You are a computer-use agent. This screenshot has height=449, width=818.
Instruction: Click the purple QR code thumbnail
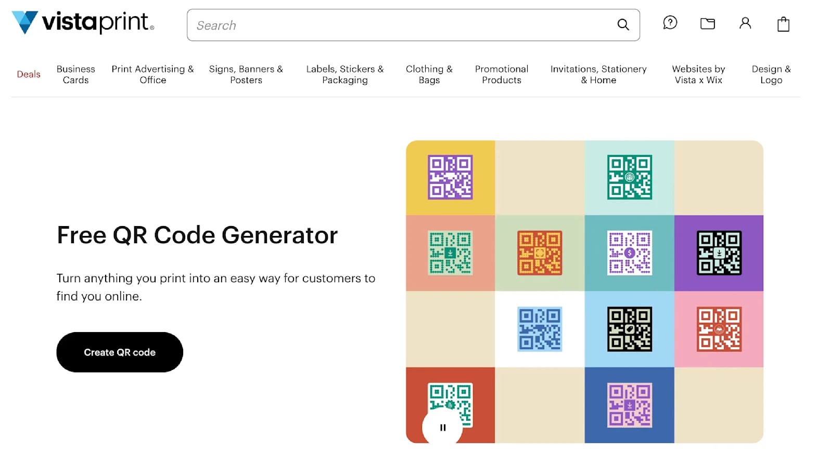451,177
